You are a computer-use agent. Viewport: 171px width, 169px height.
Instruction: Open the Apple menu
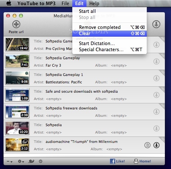click(x=9, y=3)
